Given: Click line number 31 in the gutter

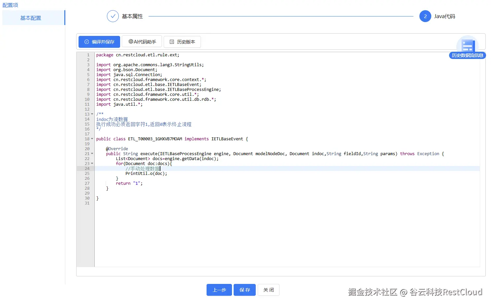Looking at the screenshot, I should [87, 203].
